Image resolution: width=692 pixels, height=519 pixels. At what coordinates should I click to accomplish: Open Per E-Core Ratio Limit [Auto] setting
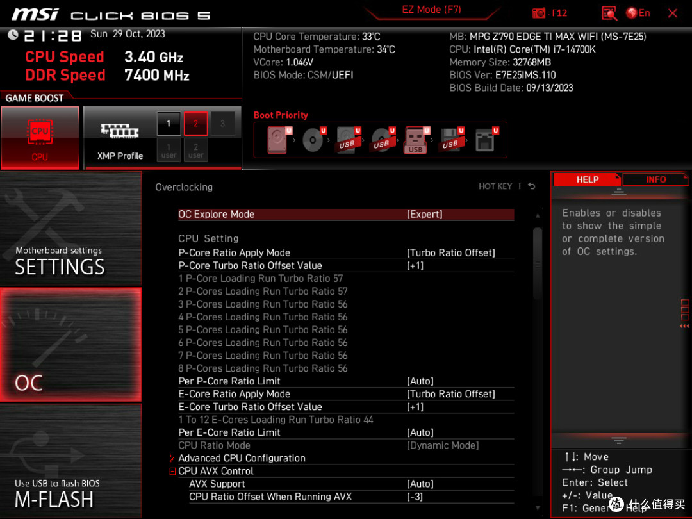[346, 432]
